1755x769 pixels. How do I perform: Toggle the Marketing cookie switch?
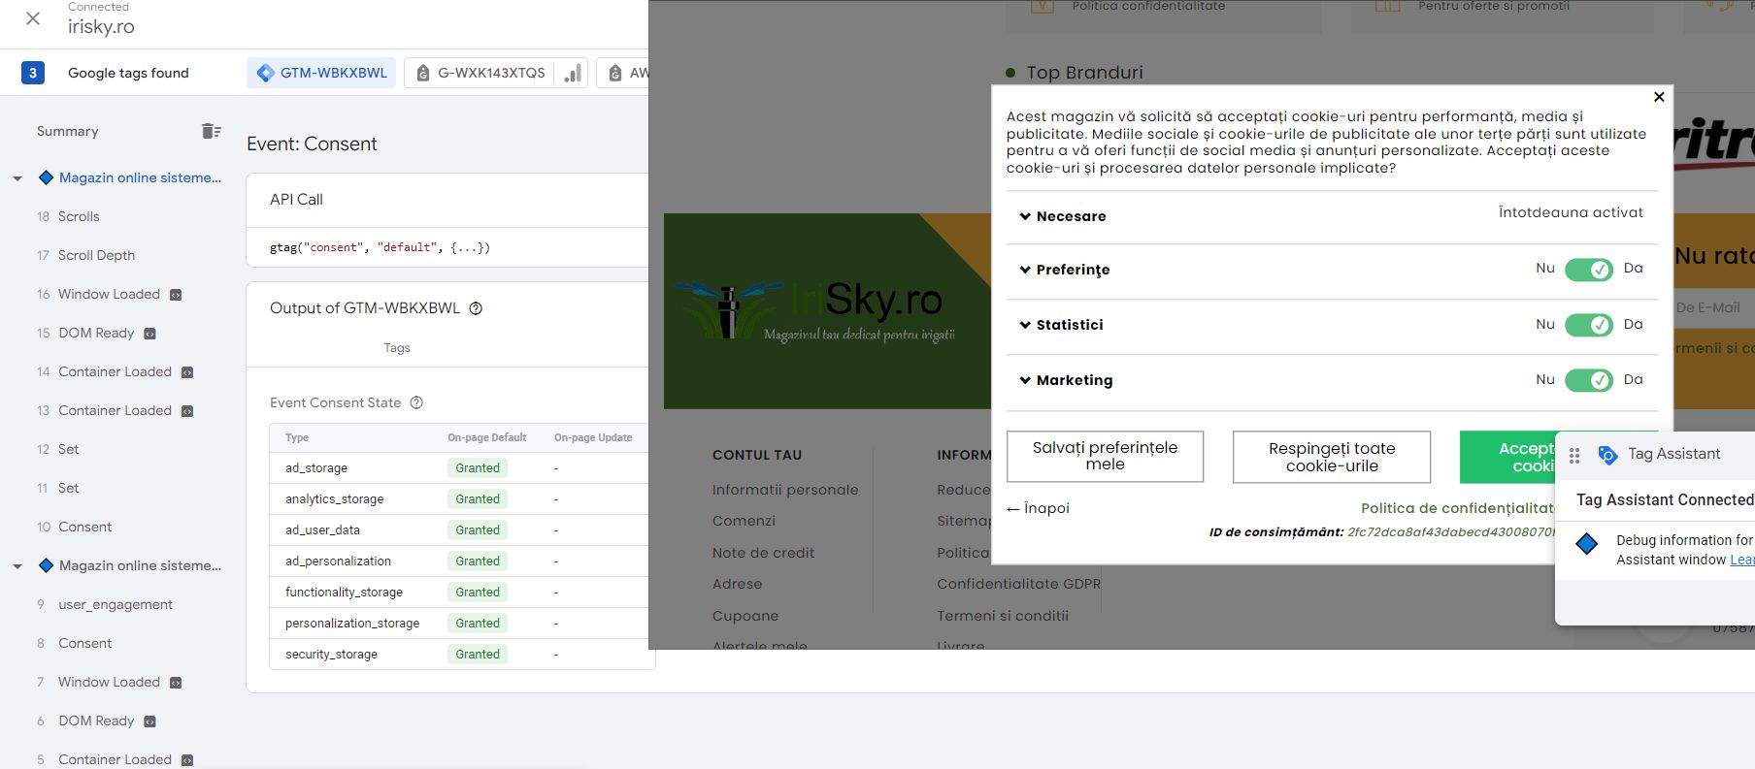click(x=1589, y=380)
